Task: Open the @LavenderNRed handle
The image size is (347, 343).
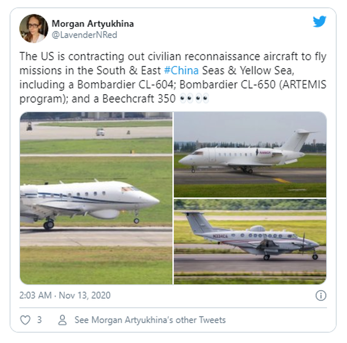Action: point(84,35)
